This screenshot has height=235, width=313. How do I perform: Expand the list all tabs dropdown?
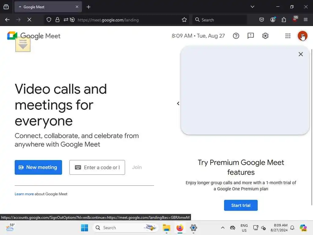coord(252,7)
